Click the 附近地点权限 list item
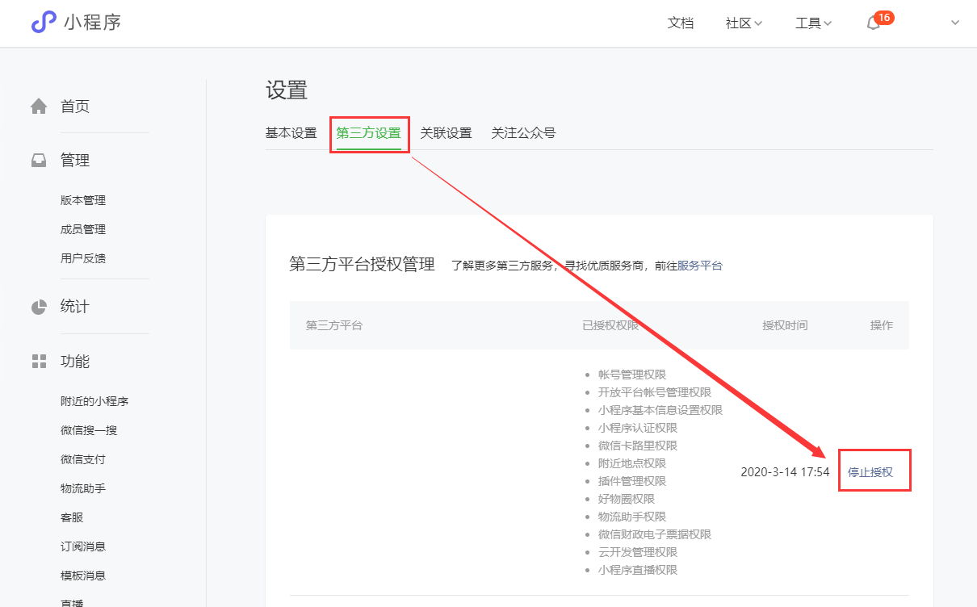This screenshot has height=607, width=977. 632,463
